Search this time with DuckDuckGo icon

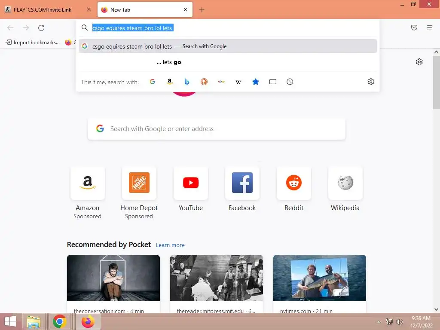[x=204, y=82]
